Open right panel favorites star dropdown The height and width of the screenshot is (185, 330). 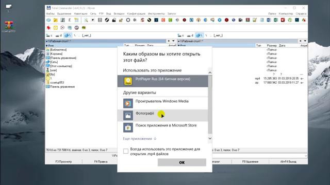click(301, 41)
